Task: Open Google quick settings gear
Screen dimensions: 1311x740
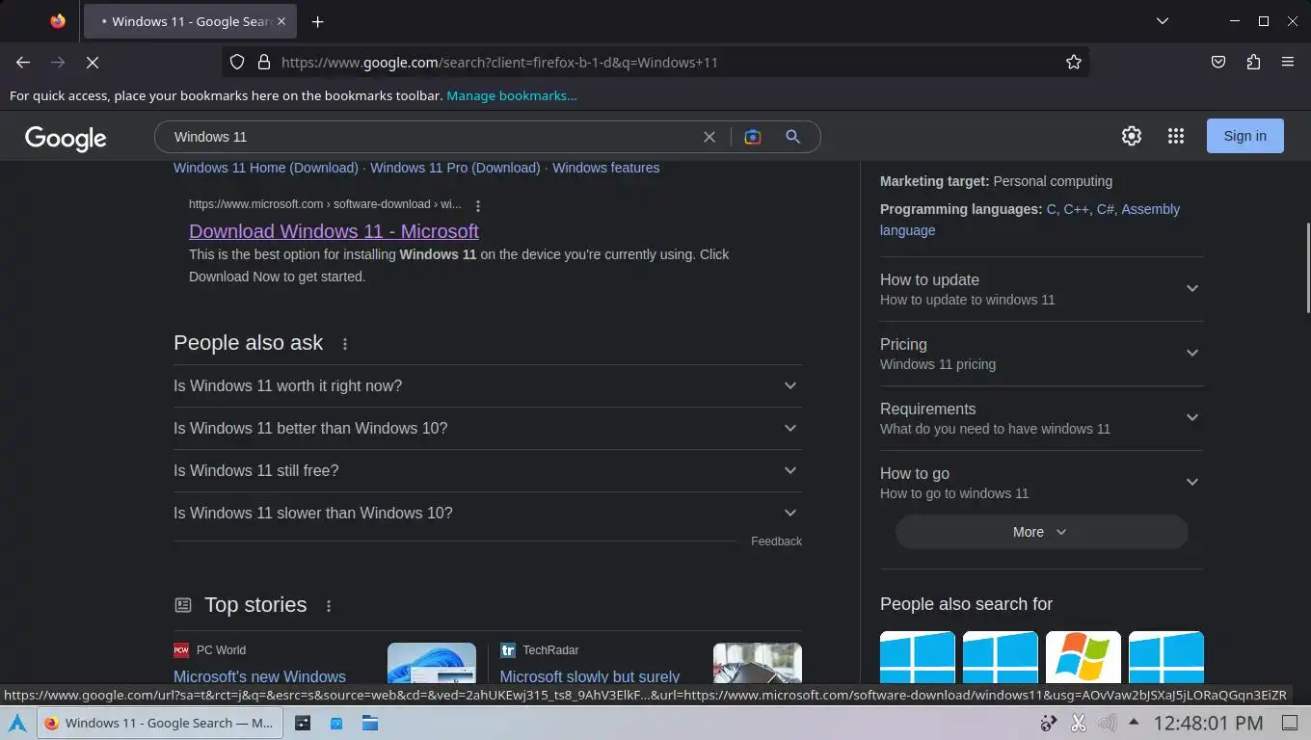Action: tap(1132, 136)
